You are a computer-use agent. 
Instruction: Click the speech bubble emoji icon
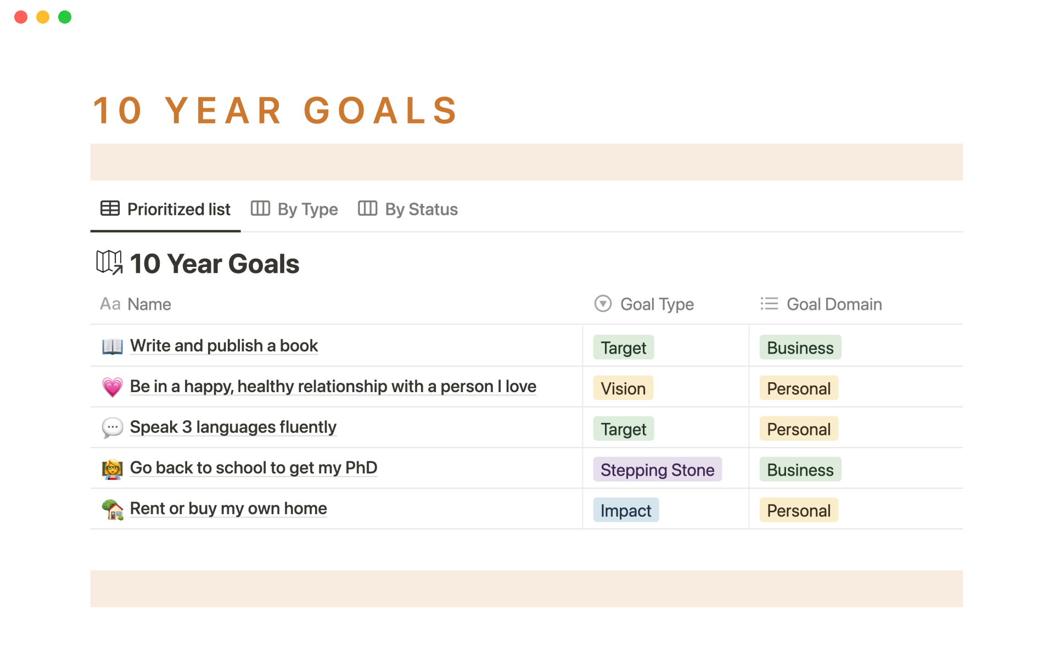coord(113,427)
